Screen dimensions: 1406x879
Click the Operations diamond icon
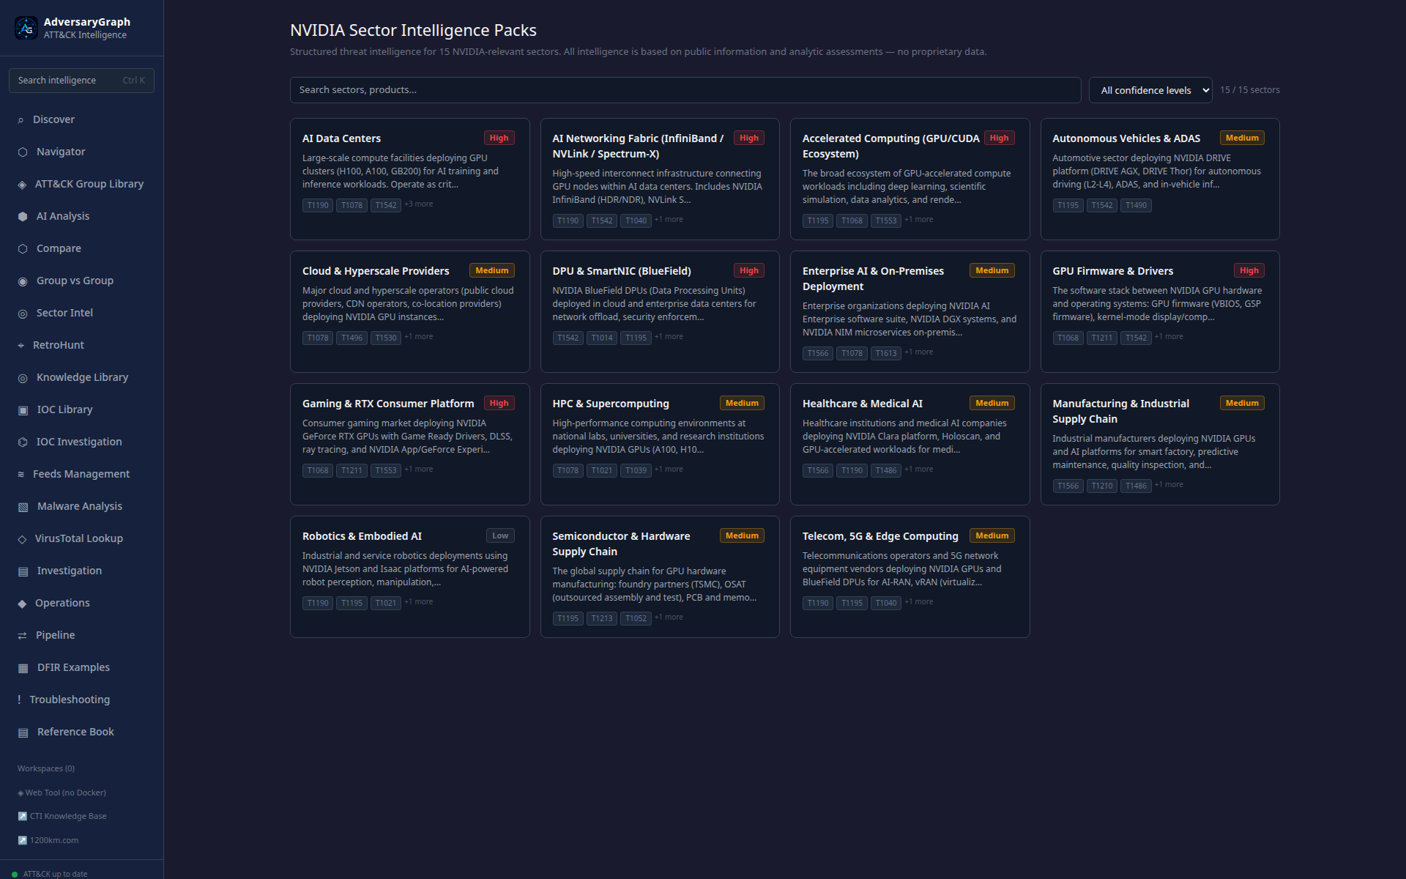coord(22,604)
